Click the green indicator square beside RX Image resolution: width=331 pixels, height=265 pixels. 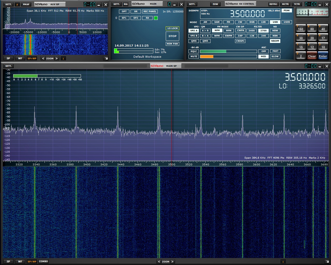[x=156, y=18]
